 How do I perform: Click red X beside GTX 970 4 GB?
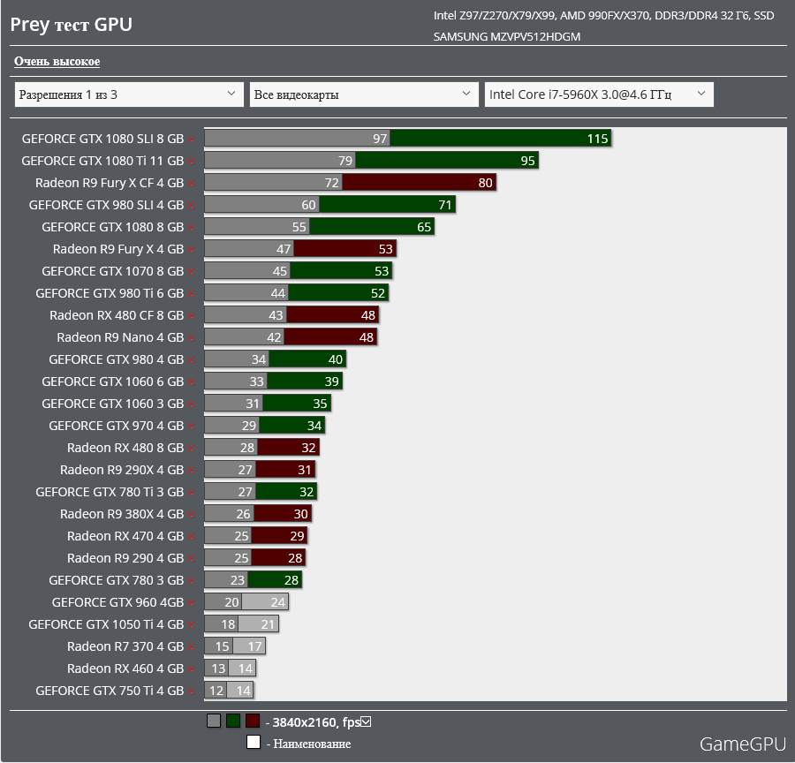click(191, 427)
